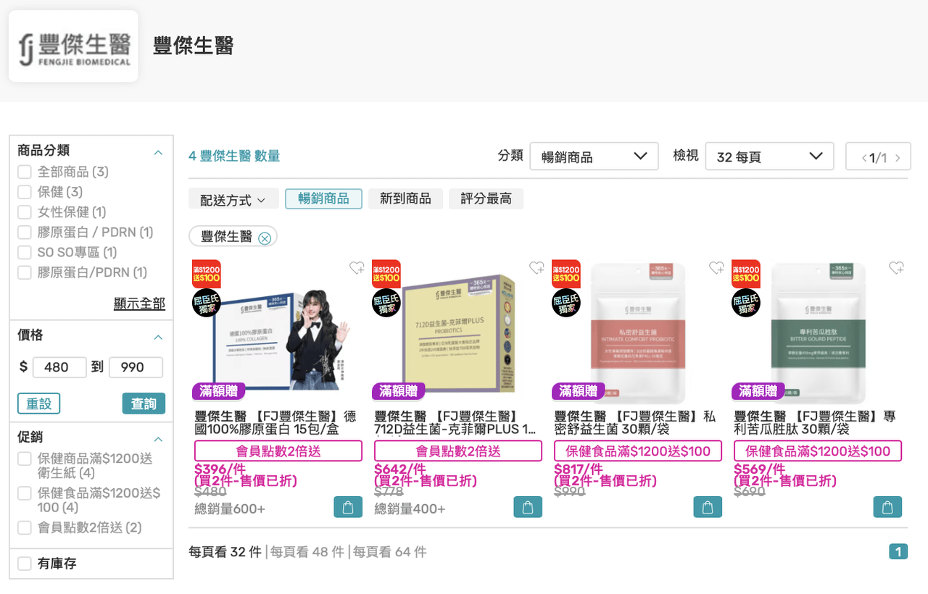Collapse the 商品分類 filter section
928x594 pixels.
click(x=158, y=152)
